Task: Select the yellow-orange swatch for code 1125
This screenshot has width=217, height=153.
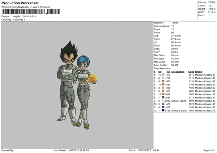Action: coord(163,88)
